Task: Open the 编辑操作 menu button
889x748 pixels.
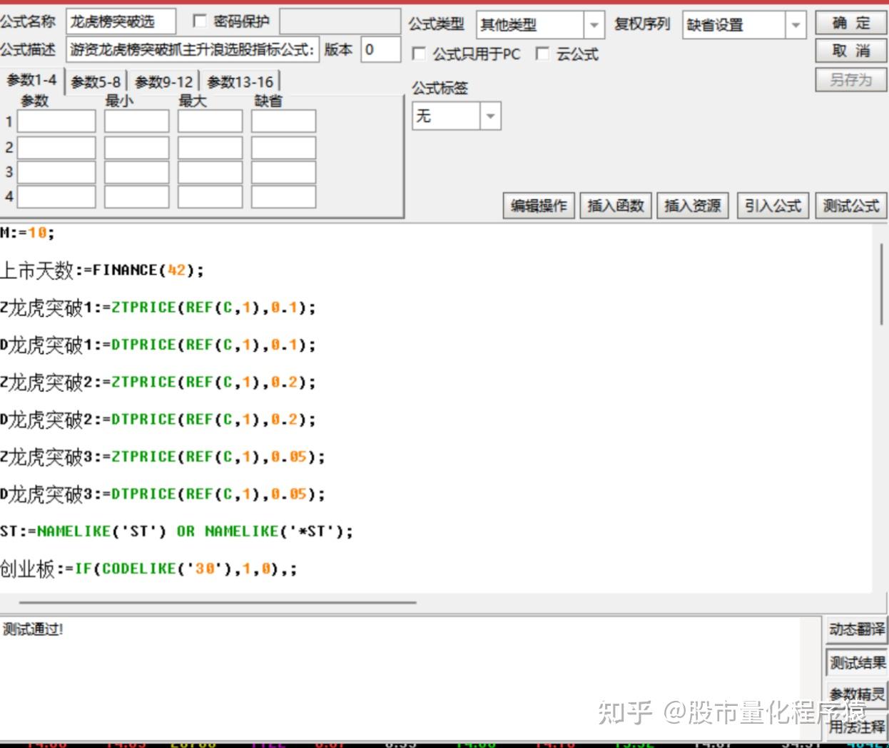Action: coord(539,206)
